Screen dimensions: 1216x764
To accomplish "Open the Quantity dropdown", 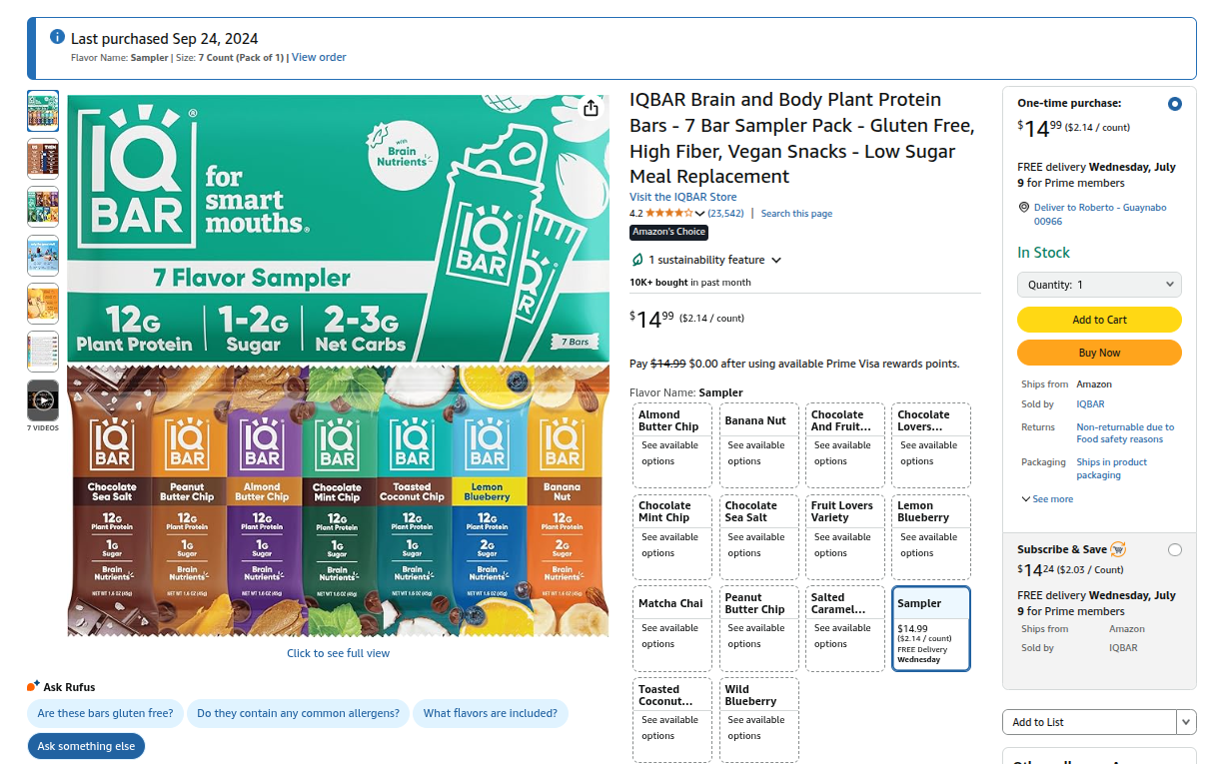I will [x=1099, y=285].
